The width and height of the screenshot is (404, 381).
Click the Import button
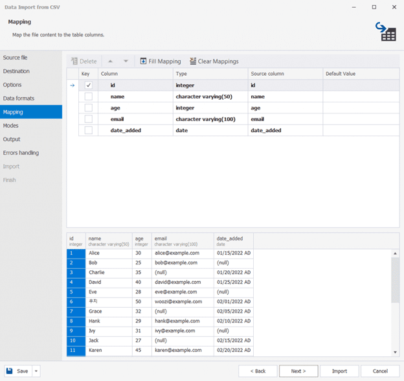[x=339, y=371]
